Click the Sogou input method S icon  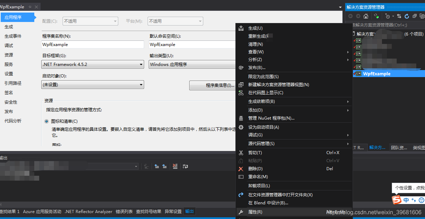(x=396, y=200)
